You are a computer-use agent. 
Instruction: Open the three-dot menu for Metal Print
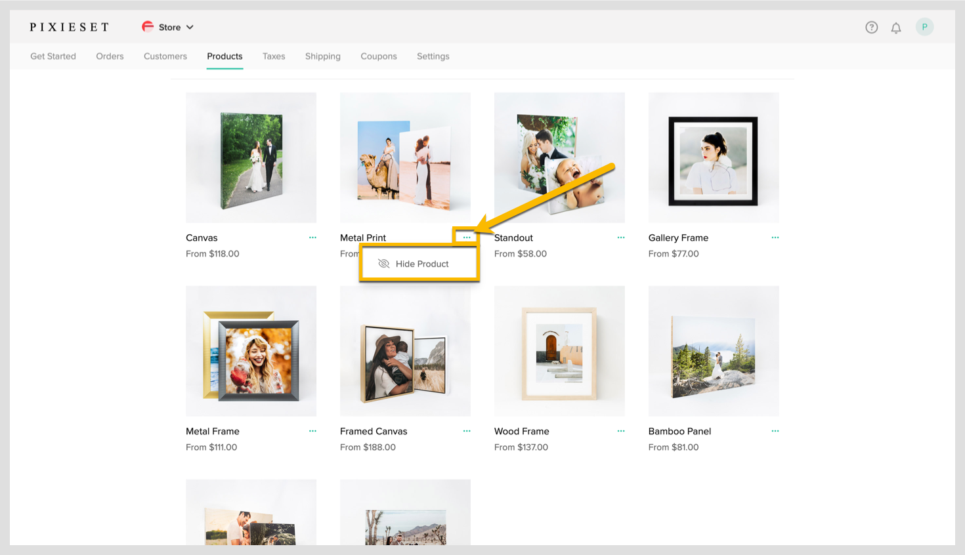coord(467,237)
